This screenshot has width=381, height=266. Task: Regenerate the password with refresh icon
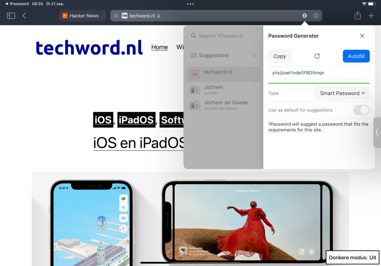[317, 56]
